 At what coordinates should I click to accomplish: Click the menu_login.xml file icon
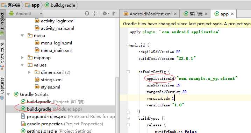37,43
